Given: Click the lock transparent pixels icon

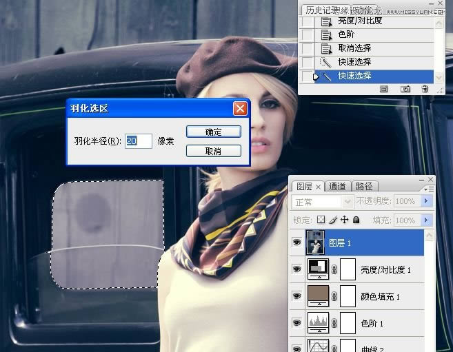Looking at the screenshot, I should coord(321,220).
